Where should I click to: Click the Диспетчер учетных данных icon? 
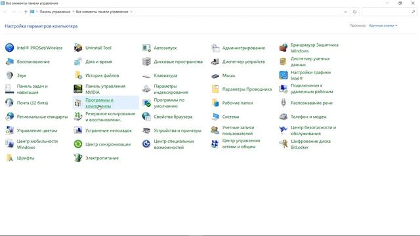[283, 62]
